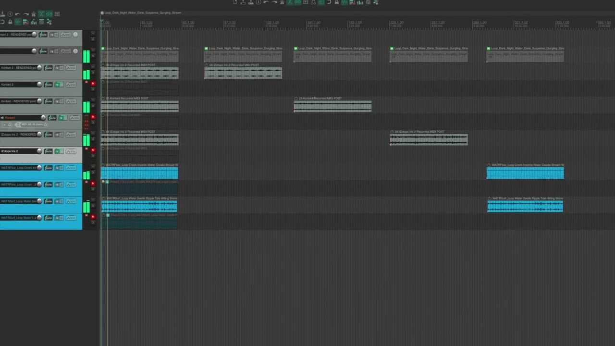Select iZotope Iris 2-Recorded MIDI clip under bar 257

pos(429,137)
